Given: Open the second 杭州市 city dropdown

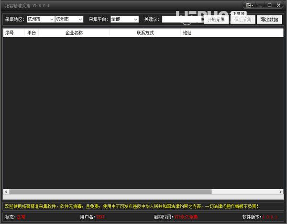Looking at the screenshot, I should 69,19.
